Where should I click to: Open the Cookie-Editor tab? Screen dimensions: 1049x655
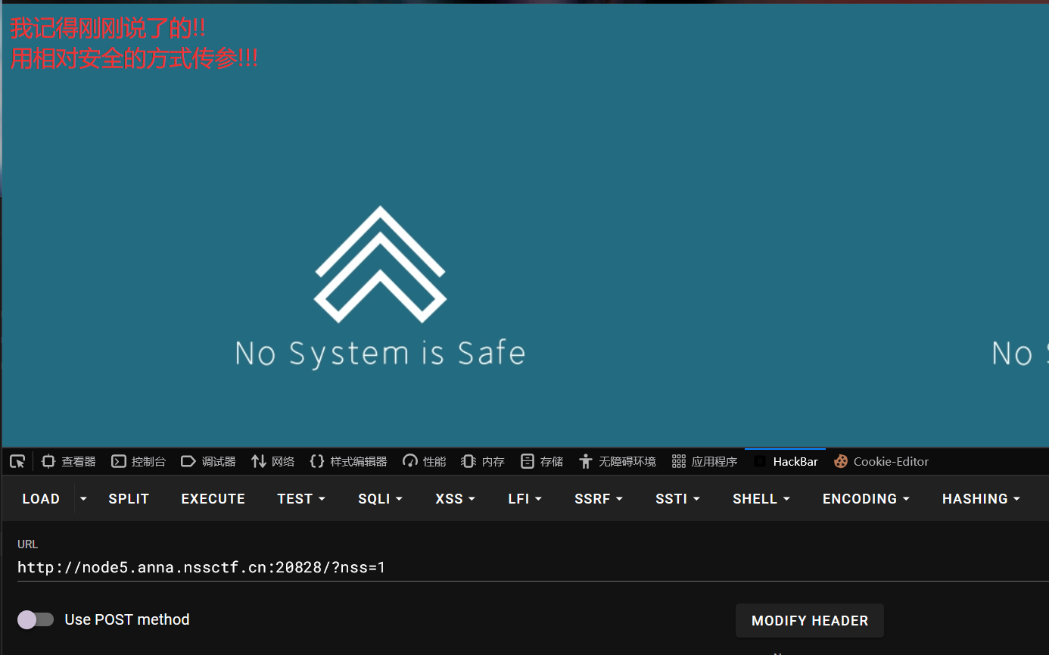[x=882, y=461]
